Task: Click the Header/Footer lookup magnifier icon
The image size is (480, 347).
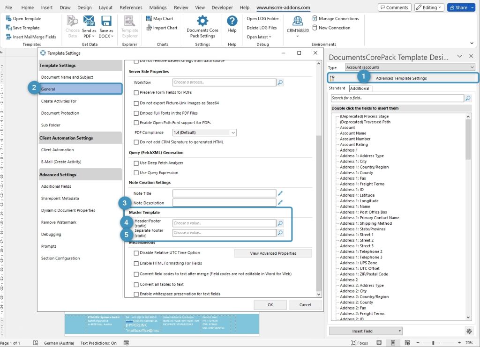Action: [x=280, y=223]
